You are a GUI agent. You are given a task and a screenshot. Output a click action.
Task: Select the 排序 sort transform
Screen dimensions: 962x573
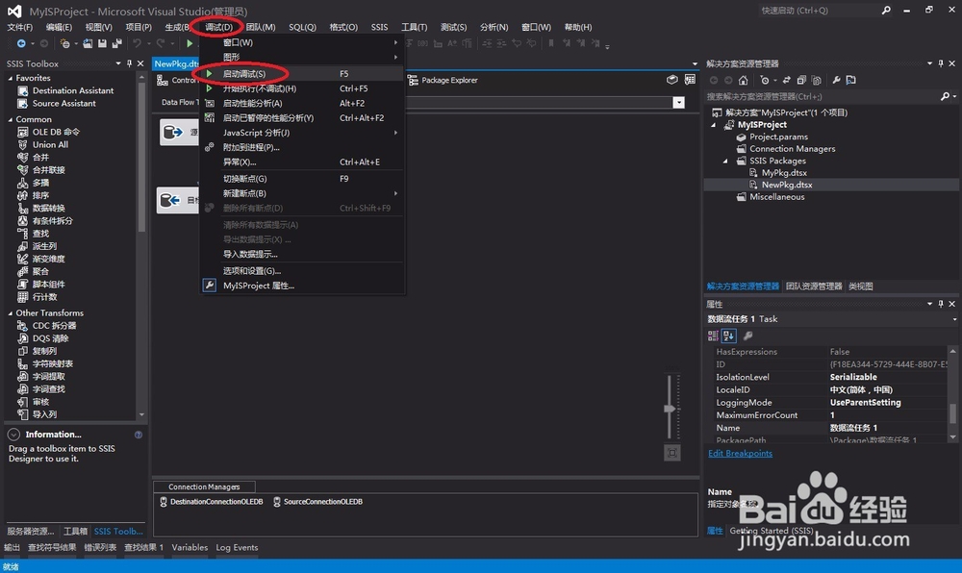40,195
